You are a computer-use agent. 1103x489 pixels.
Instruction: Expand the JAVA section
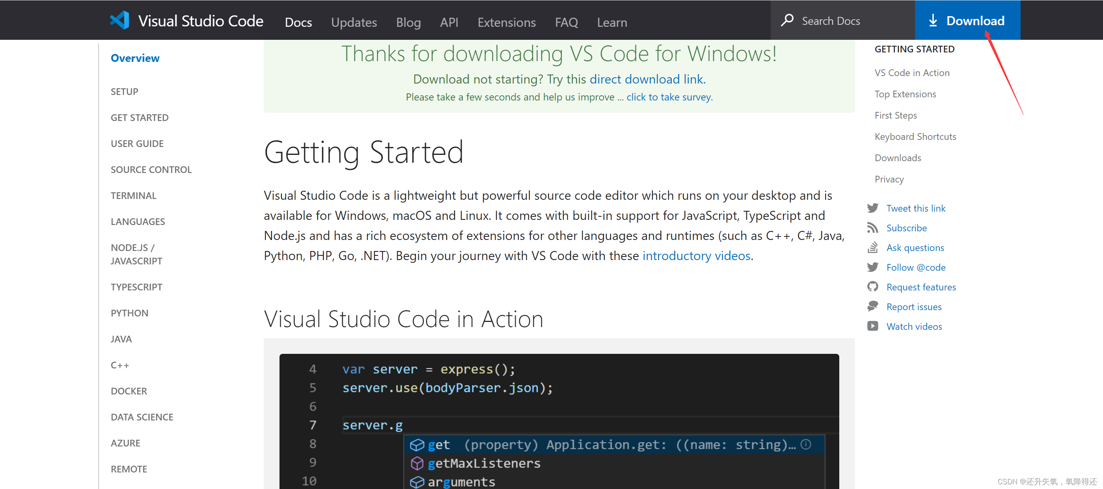click(x=121, y=340)
